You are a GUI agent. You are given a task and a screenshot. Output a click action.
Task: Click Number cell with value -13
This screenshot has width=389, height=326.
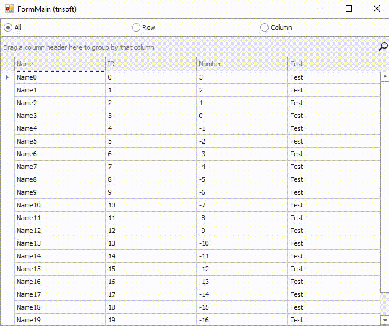(242, 282)
